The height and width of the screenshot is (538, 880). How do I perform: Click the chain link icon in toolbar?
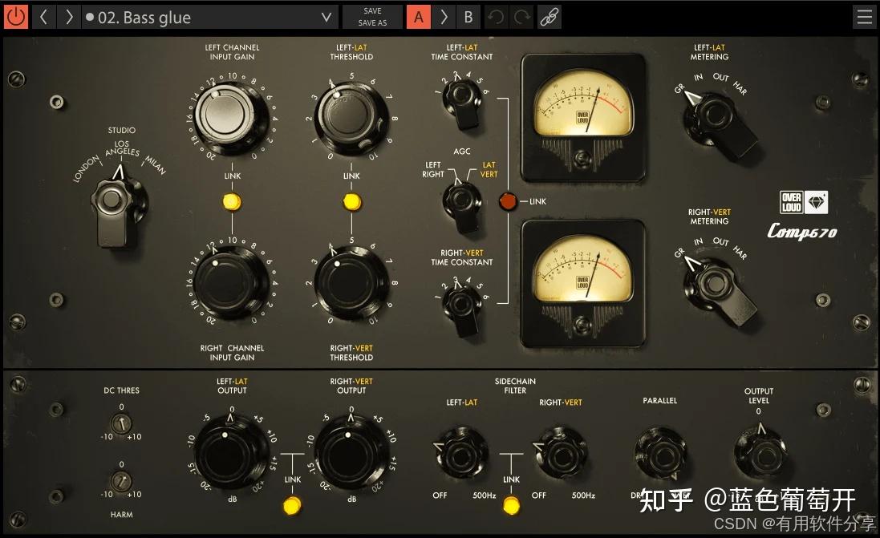pyautogui.click(x=549, y=16)
